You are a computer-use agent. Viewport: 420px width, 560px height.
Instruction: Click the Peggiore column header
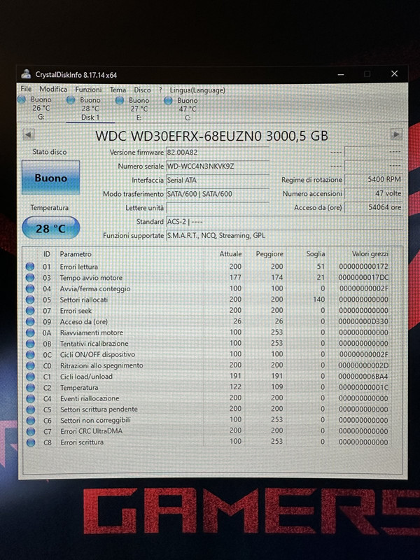269,254
